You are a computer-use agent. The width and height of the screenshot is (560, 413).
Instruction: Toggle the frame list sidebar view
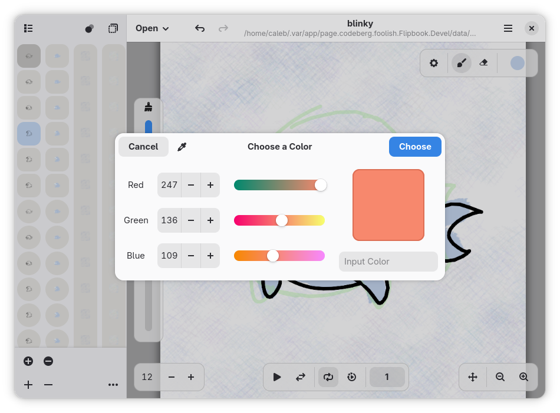pyautogui.click(x=28, y=28)
